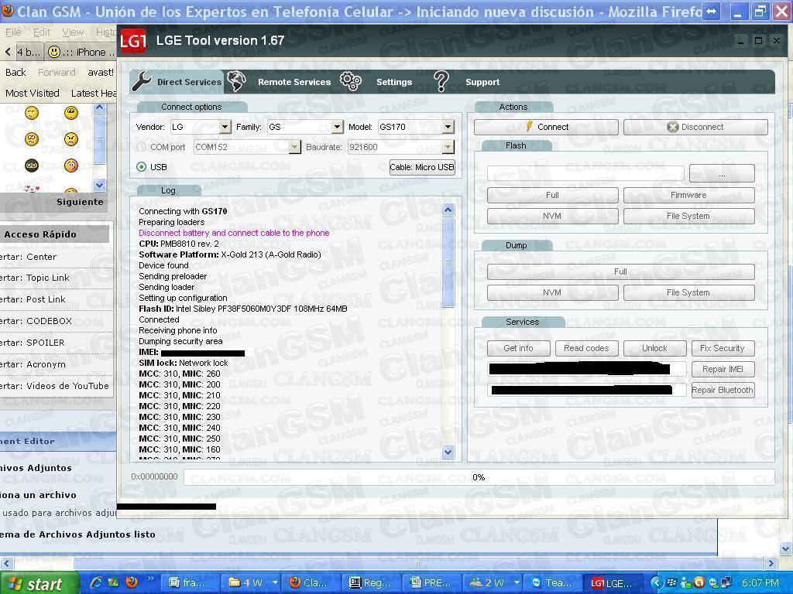
Task: Click the Unlock button
Action: [654, 349]
